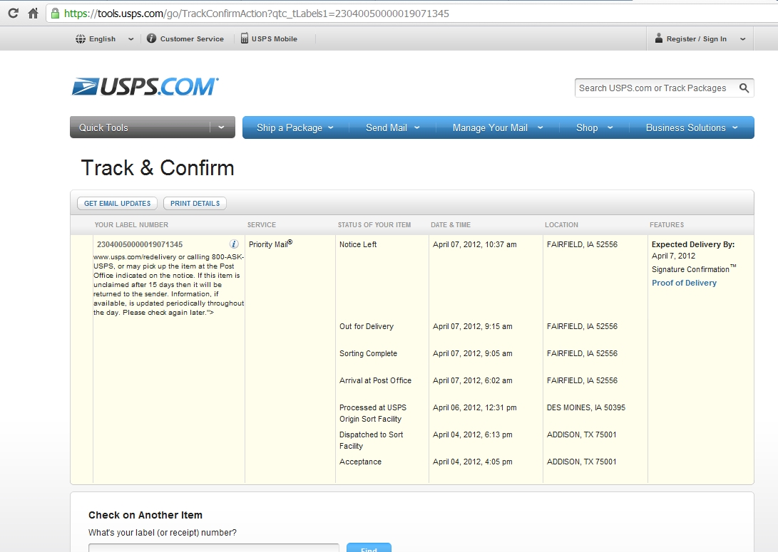The image size is (778, 552).
Task: Open the Manage Your Mail menu
Action: coord(498,127)
